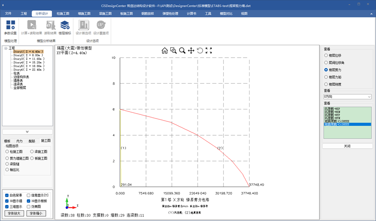Activate the zoom window tool icon
This screenshot has height=221, width=376.
coord(173,51)
